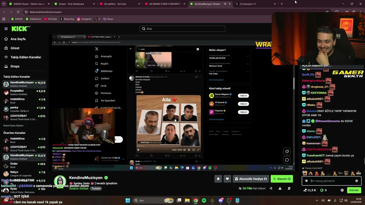Screen dimensions: 365x205
Task: Click the microphone icon in the system tray
Action: pyautogui.click(x=335, y=200)
